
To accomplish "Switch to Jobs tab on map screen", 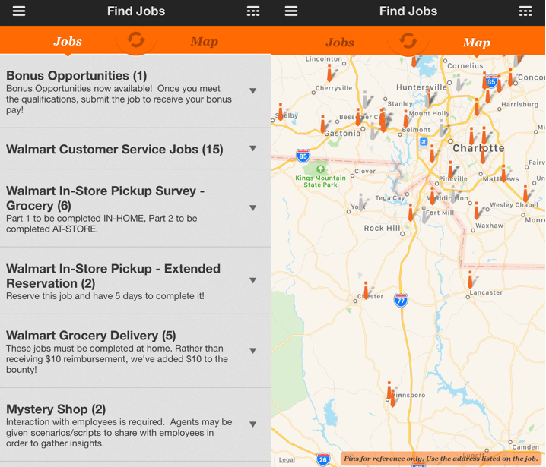I will click(x=340, y=43).
